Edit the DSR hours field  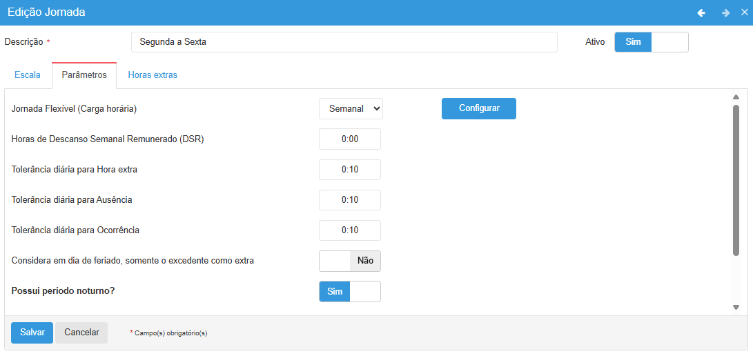point(349,139)
